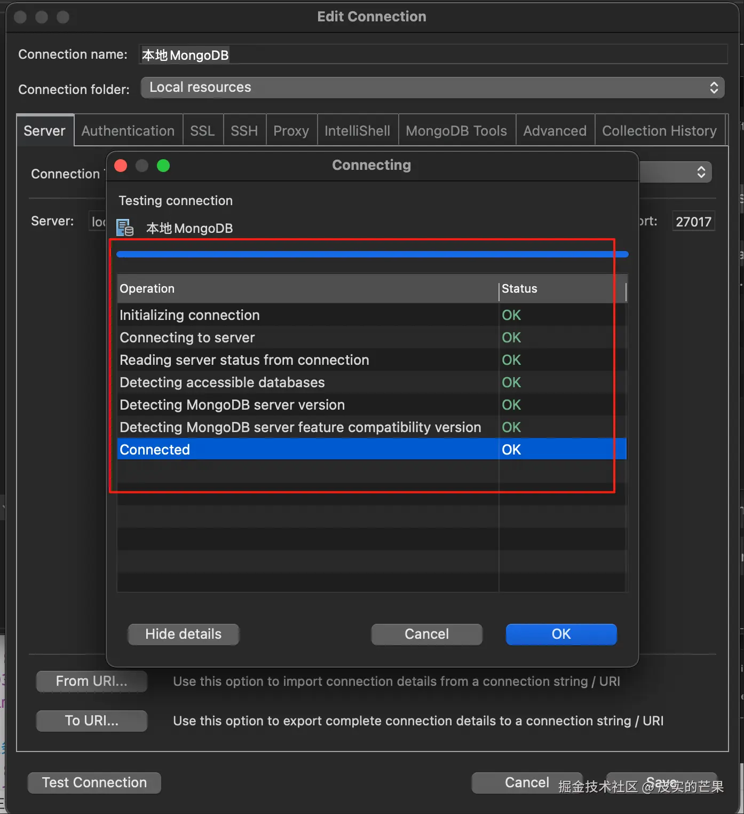Confirm with the blue OK button
This screenshot has width=744, height=814.
tap(561, 634)
